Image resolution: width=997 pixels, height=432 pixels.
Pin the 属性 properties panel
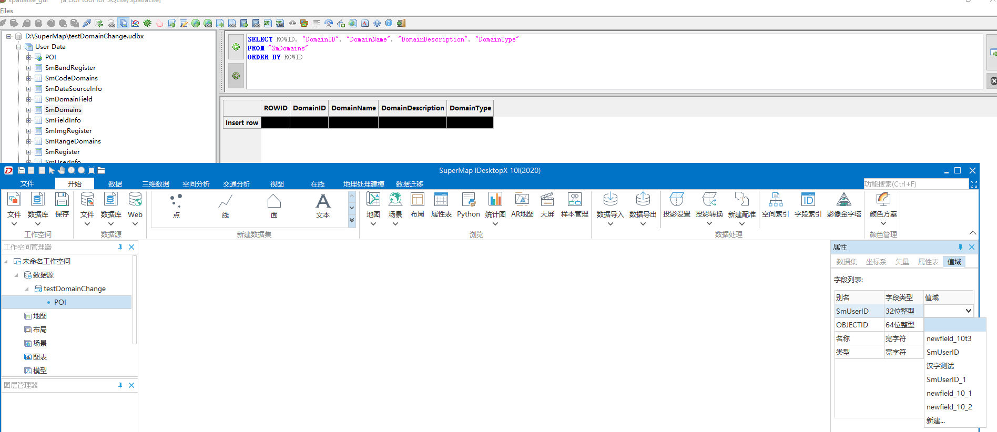pyautogui.click(x=960, y=247)
